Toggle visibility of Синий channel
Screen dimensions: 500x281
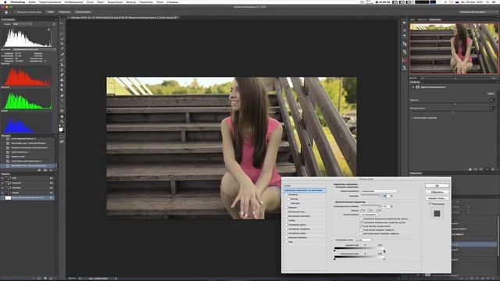point(2,193)
